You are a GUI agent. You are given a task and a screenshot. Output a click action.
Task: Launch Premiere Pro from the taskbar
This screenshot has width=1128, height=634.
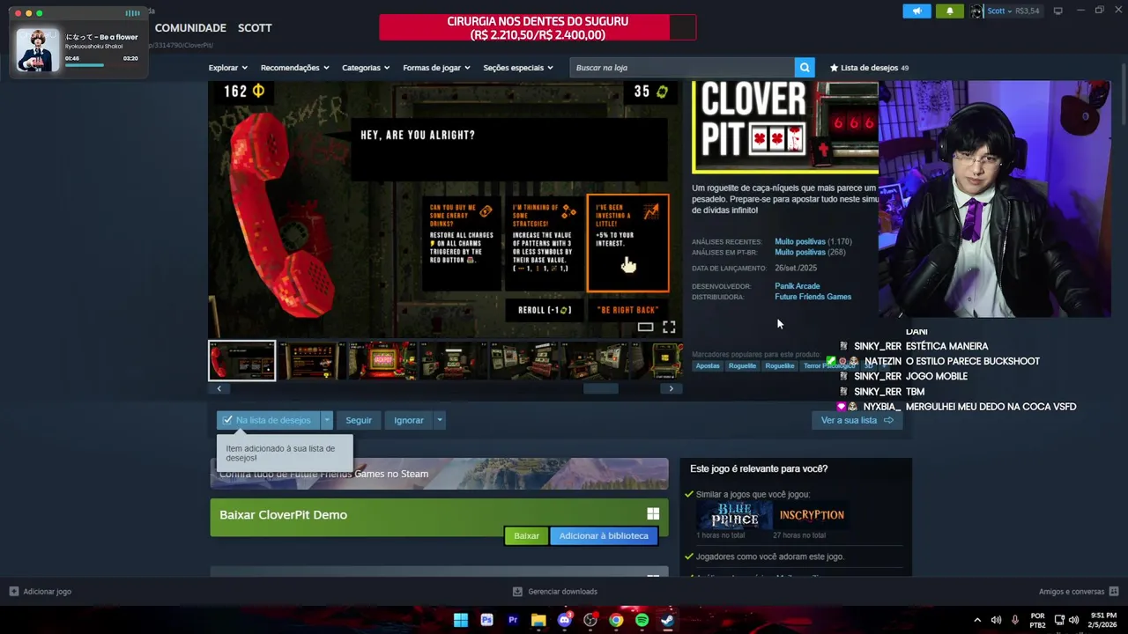click(x=513, y=620)
